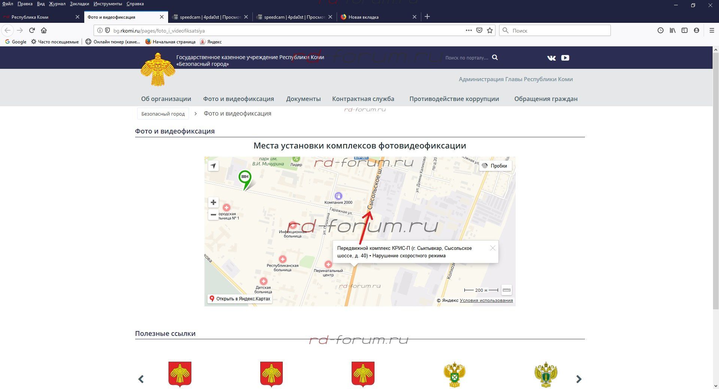Viewport: 719px width, 389px height.
Task: Open the Firefox account icon
Action: [697, 30]
